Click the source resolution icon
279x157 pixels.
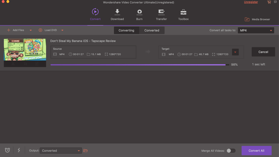click(106, 54)
